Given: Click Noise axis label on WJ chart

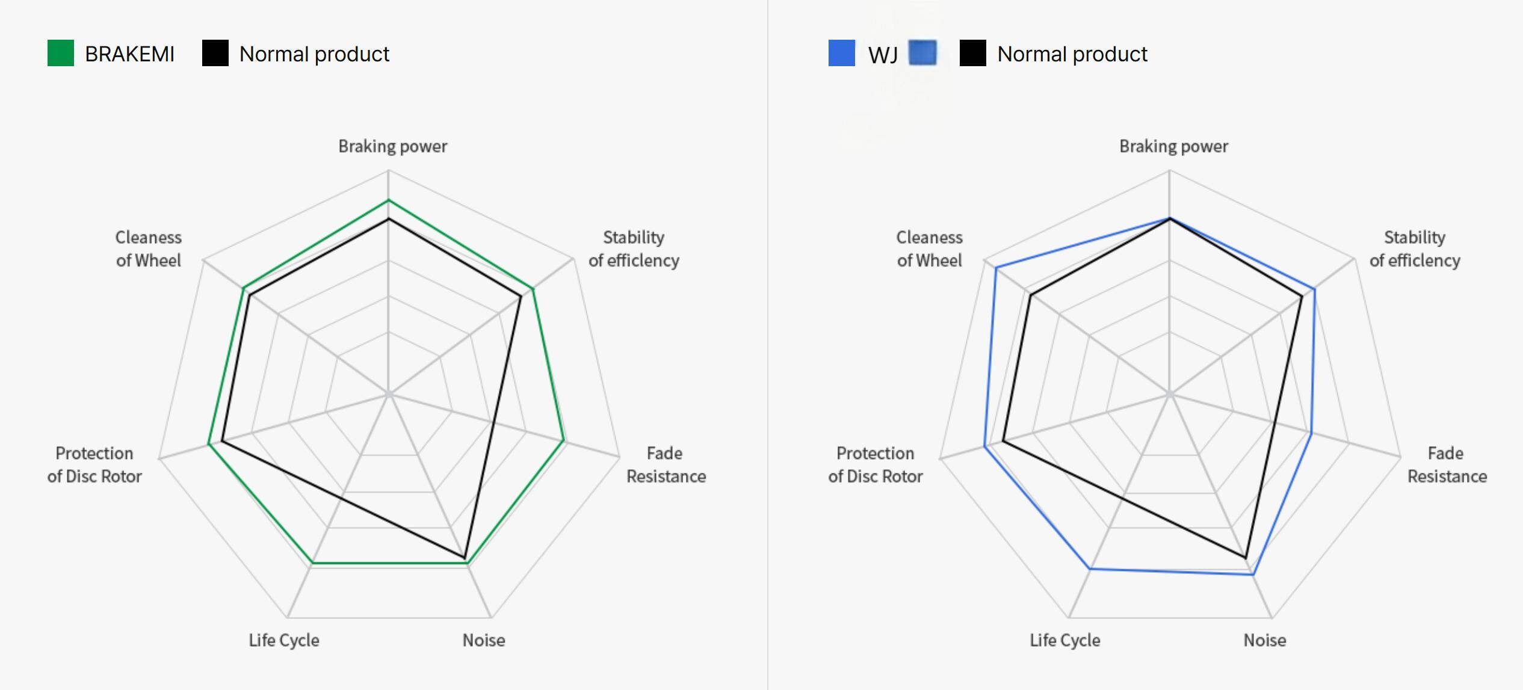Looking at the screenshot, I should [1264, 640].
